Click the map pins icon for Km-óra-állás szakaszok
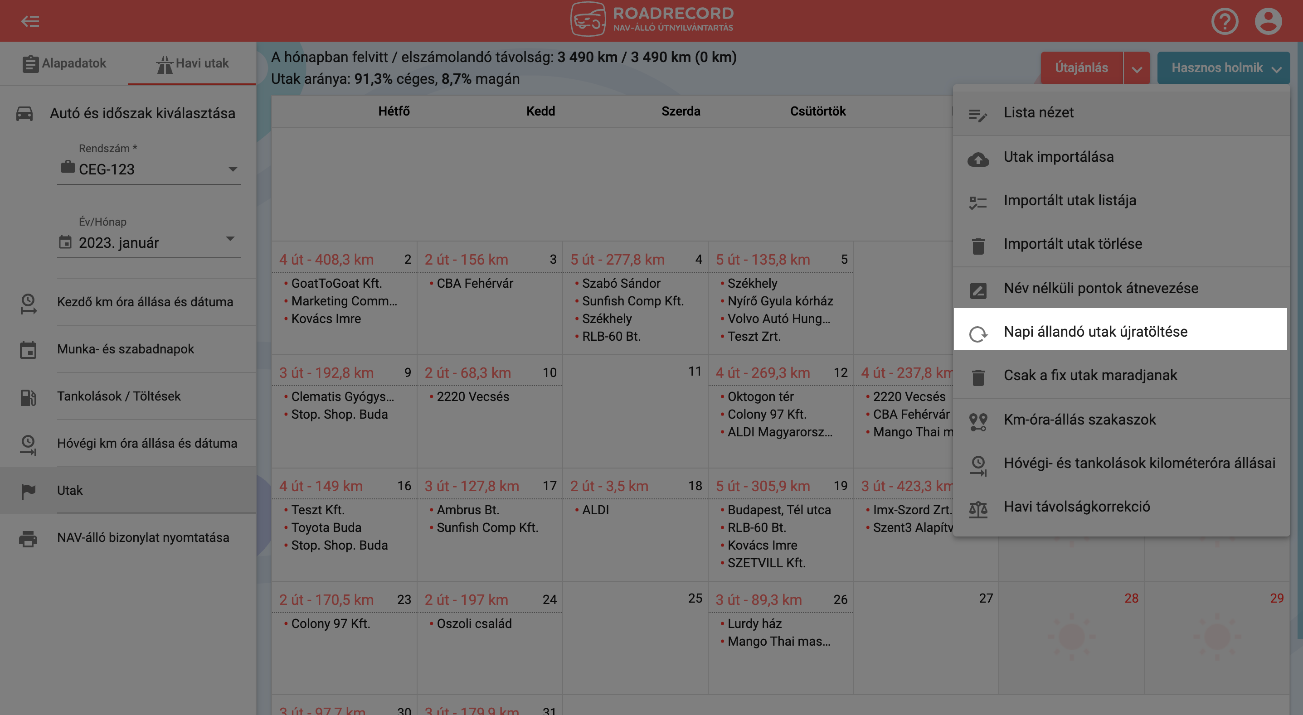The image size is (1303, 715). coord(978,422)
